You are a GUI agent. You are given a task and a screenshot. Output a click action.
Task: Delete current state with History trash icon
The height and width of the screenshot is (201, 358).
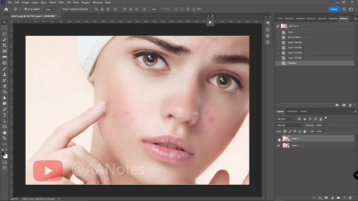click(x=350, y=105)
